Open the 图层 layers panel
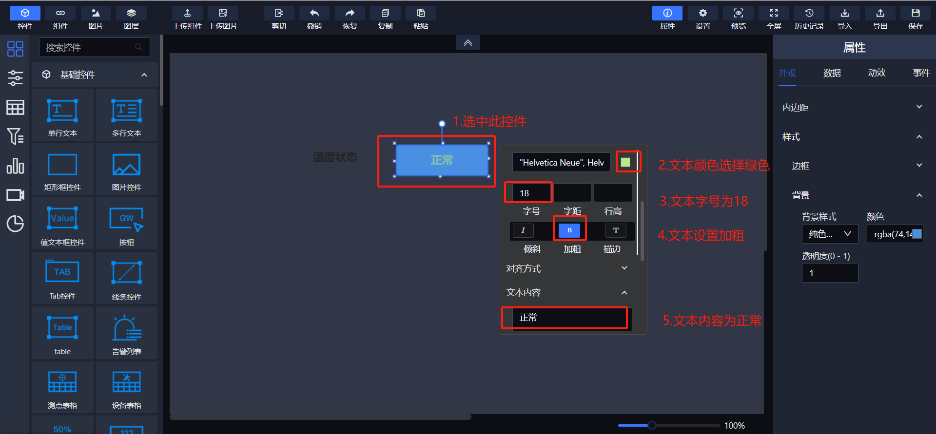Screen dimensions: 936x434 pos(132,18)
